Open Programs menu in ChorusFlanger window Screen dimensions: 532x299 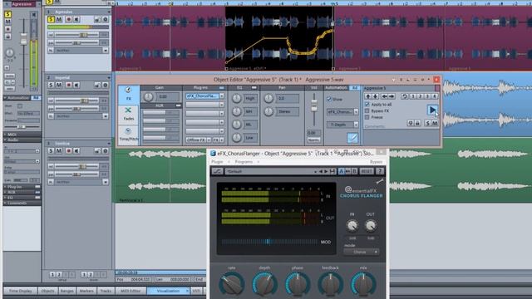point(244,162)
